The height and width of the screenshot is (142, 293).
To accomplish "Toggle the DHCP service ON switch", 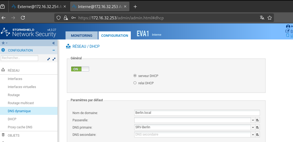I will (80, 69).
